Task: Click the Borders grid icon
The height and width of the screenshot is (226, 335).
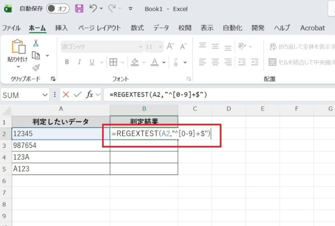Action: (113, 62)
